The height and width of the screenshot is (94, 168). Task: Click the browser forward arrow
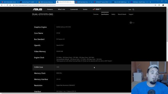(5, 5)
